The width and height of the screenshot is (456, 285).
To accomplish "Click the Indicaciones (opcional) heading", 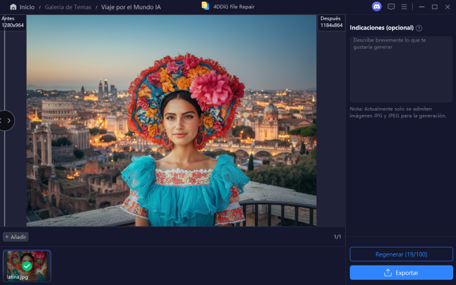I will [381, 28].
